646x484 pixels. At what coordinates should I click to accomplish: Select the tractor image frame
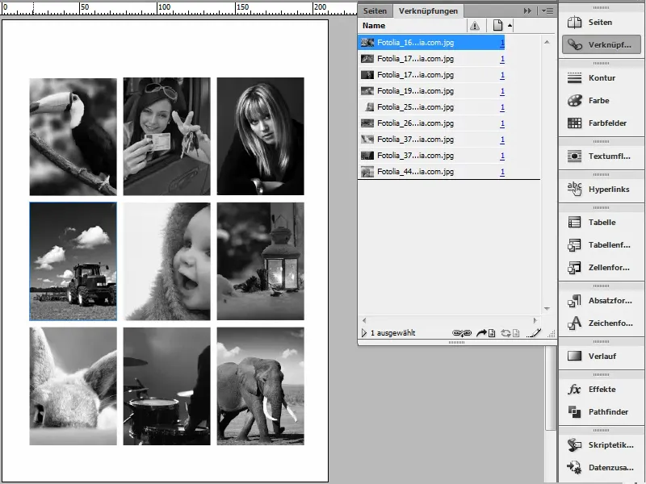pos(73,261)
